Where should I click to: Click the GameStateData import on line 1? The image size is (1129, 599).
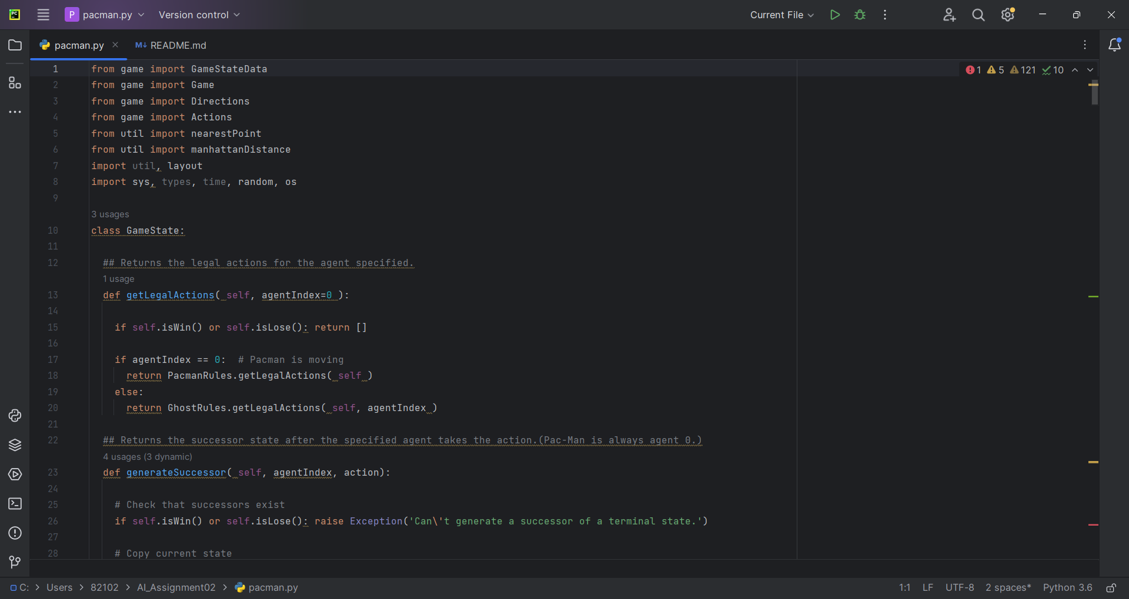[229, 69]
